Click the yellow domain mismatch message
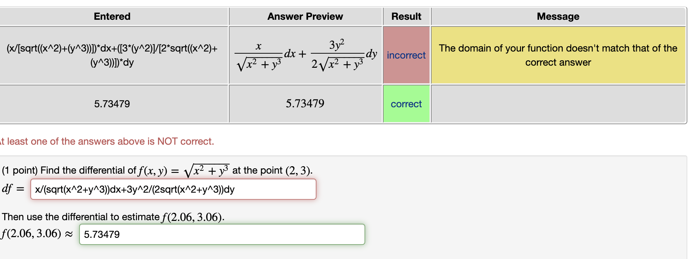The image size is (693, 259). tap(557, 55)
